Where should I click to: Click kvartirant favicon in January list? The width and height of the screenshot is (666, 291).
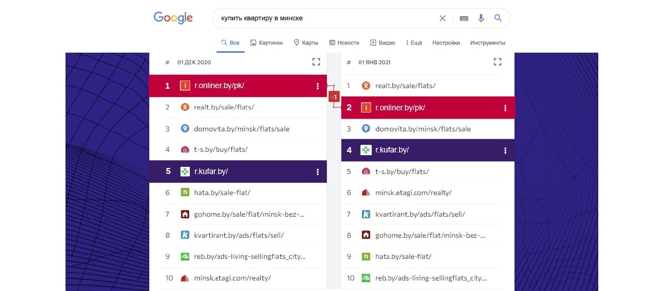[x=366, y=214]
